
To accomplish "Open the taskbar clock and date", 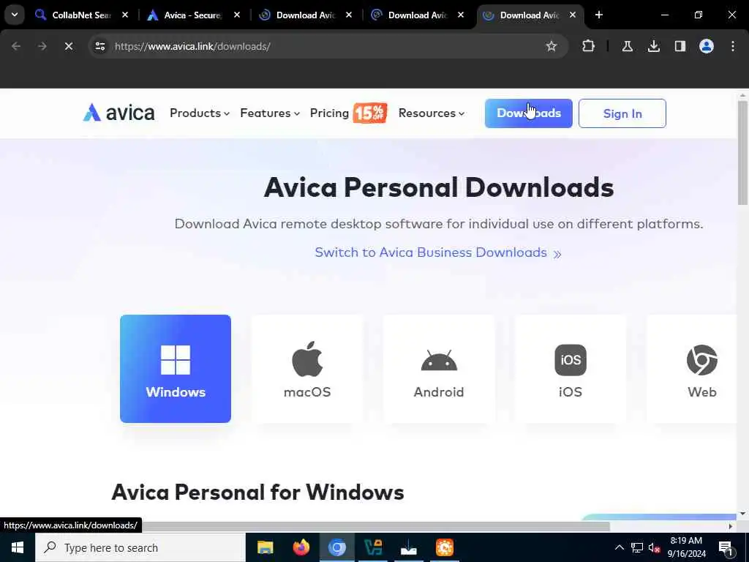I will pyautogui.click(x=686, y=547).
